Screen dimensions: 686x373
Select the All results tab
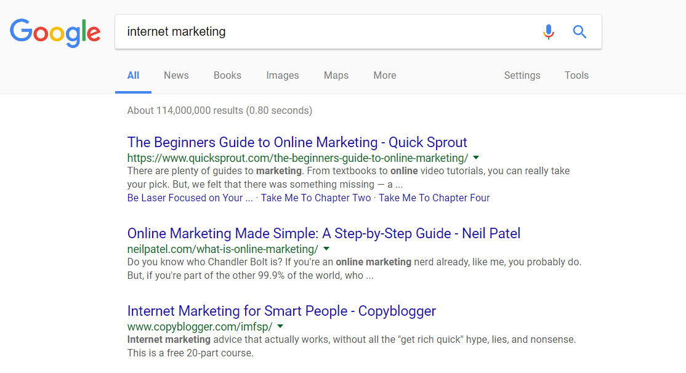click(133, 75)
